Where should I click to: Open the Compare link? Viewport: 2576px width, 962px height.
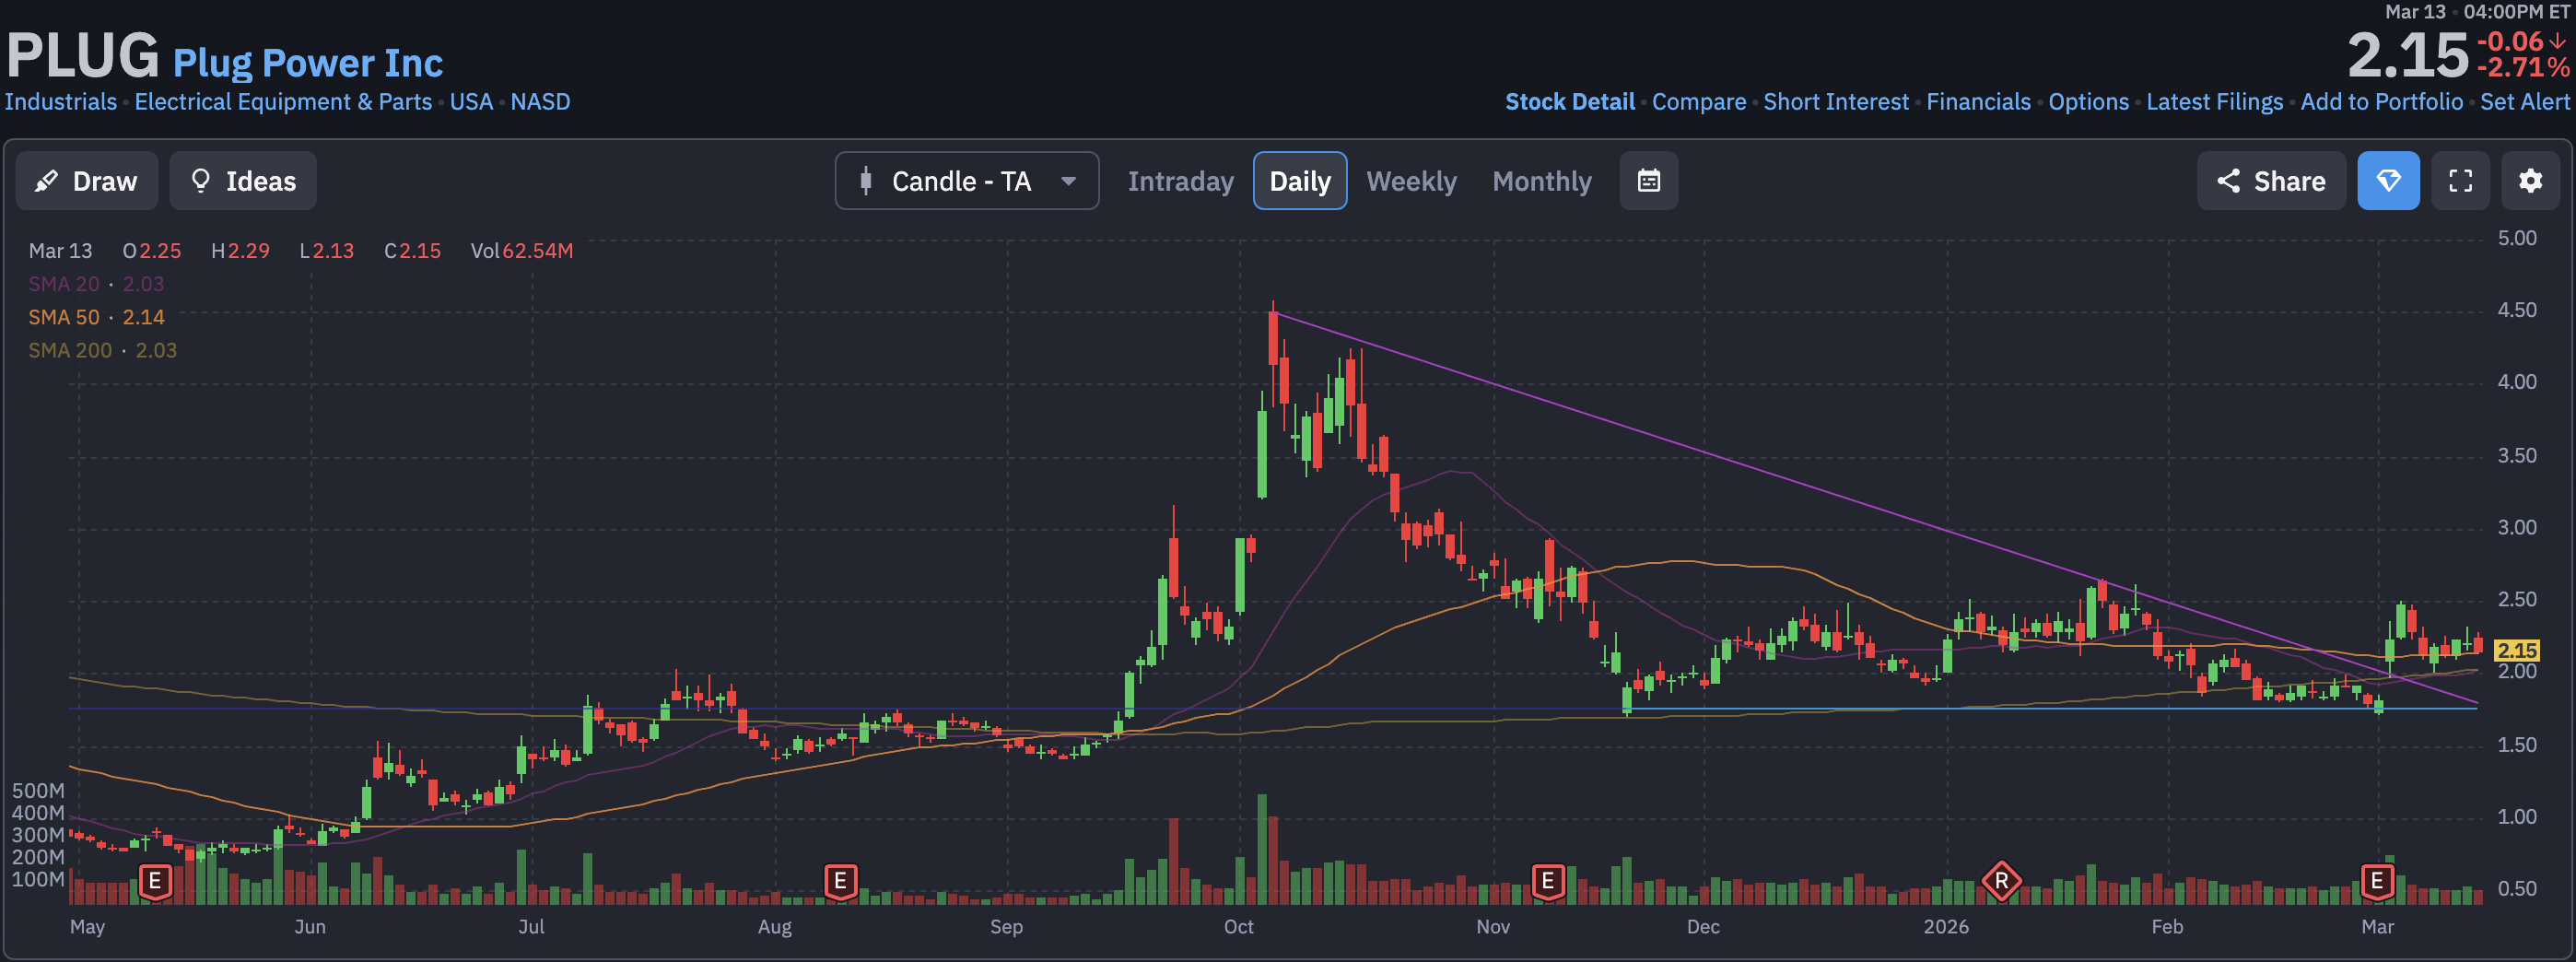(1699, 102)
